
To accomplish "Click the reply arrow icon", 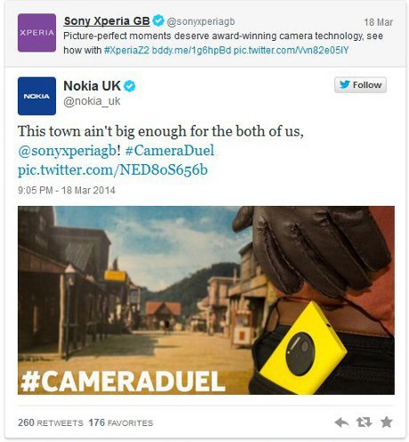I will [x=341, y=422].
